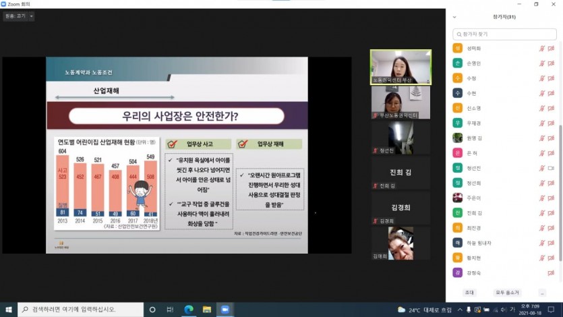Toggle the mute icon for 수현
Viewport: 563px width, 317px height.
[542, 93]
